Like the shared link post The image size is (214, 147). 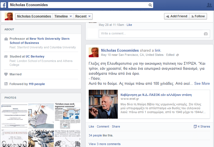(91, 126)
